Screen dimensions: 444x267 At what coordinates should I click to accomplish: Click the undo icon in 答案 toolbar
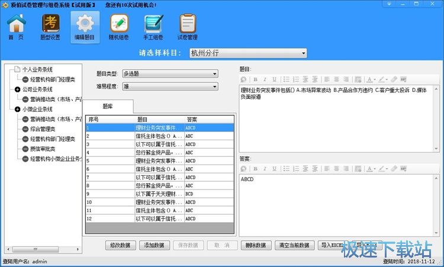[243, 169]
